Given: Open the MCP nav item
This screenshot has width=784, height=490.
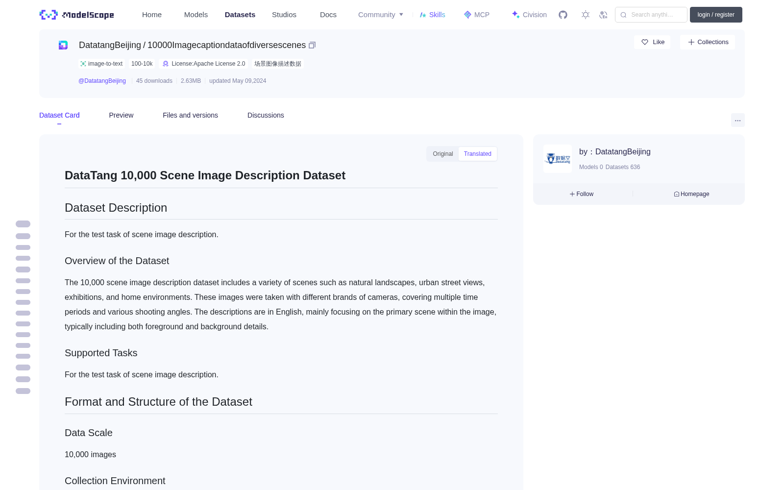Looking at the screenshot, I should (476, 15).
